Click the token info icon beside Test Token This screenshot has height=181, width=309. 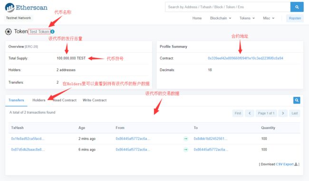(52, 31)
